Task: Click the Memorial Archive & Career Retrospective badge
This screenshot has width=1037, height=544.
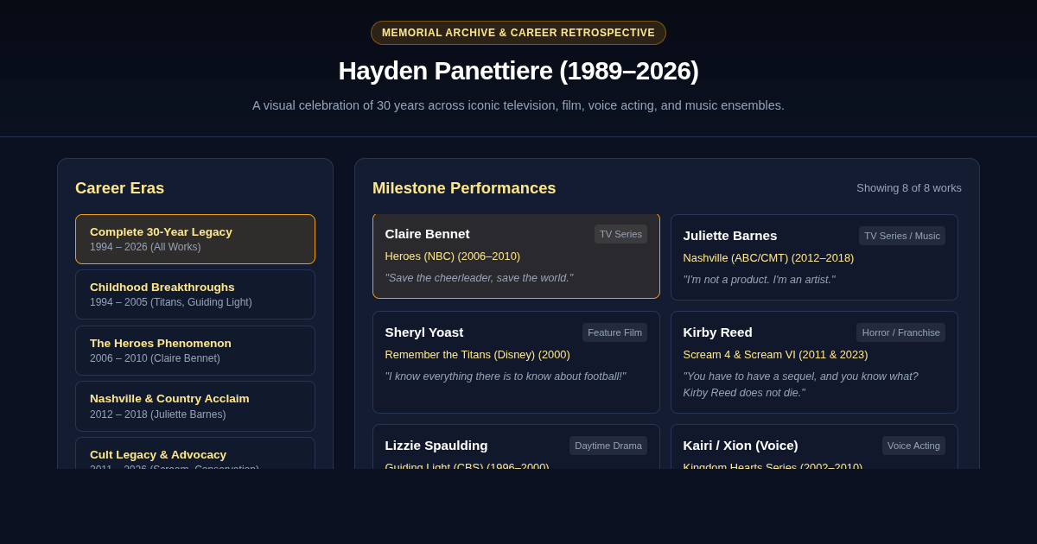Action: point(518,33)
